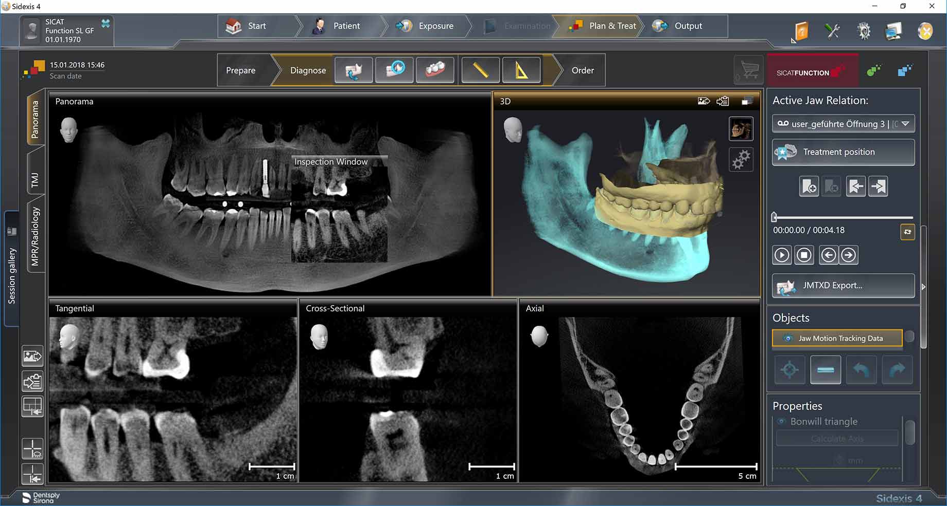Open the MPR/Radiology tab
This screenshot has height=506, width=947.
tap(35, 236)
